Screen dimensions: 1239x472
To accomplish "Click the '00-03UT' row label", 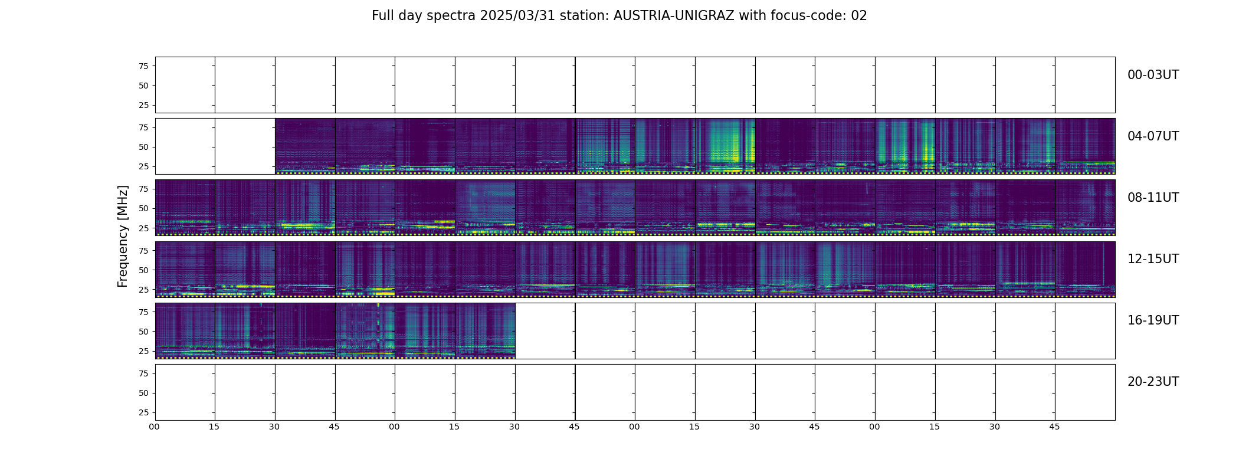I will coord(1153,75).
